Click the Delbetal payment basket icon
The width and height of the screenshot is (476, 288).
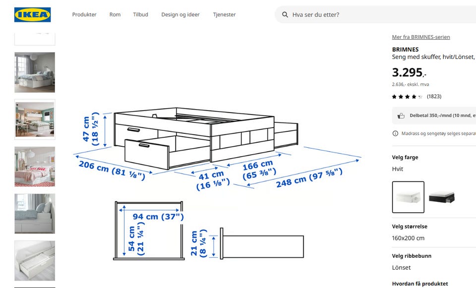[x=401, y=116]
